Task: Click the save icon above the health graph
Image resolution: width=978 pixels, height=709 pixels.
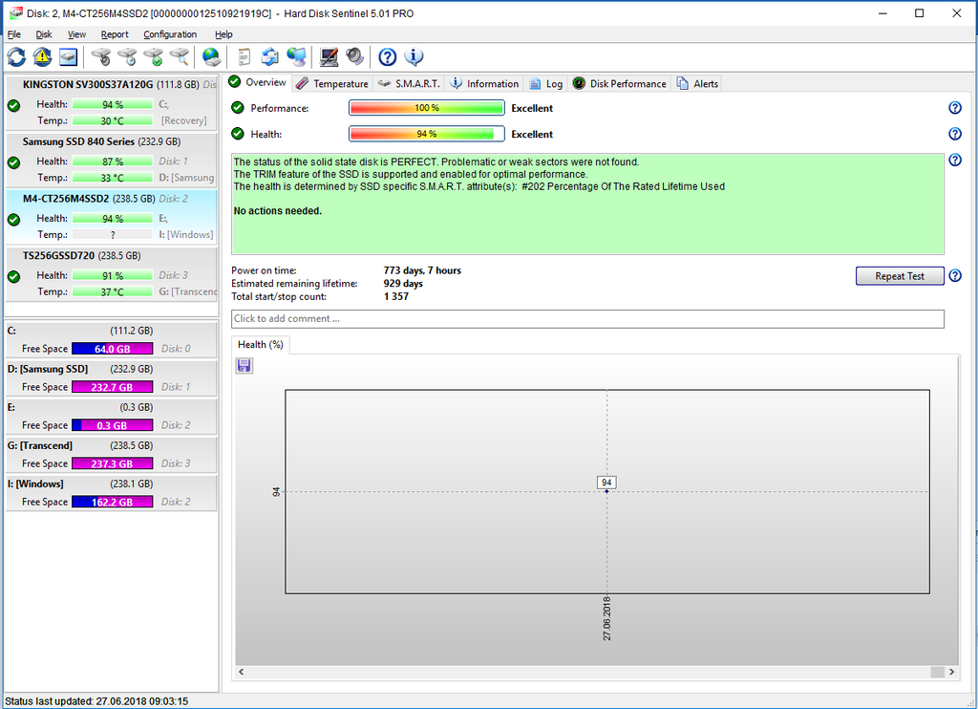Action: 244,366
